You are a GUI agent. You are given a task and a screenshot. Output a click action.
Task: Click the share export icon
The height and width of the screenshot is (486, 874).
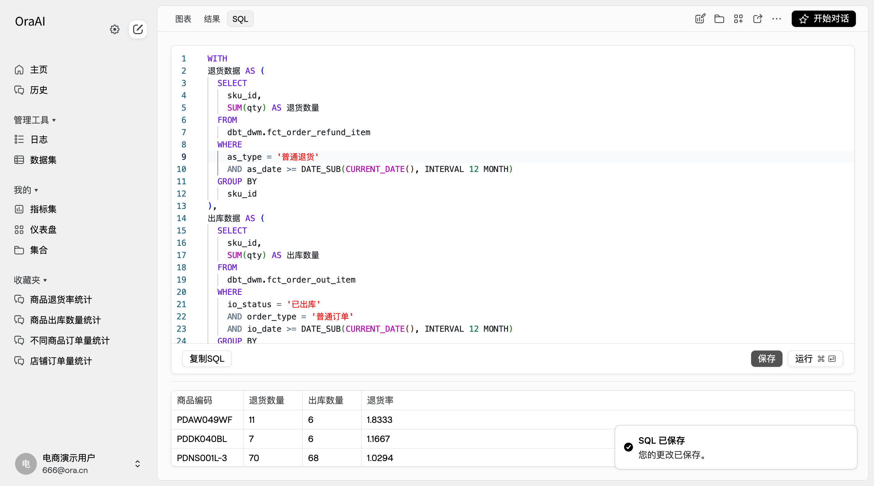click(x=757, y=19)
